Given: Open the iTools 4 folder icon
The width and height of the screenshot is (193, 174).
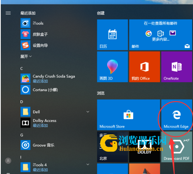Looking at the screenshot, I should pyautogui.click(x=25, y=167).
